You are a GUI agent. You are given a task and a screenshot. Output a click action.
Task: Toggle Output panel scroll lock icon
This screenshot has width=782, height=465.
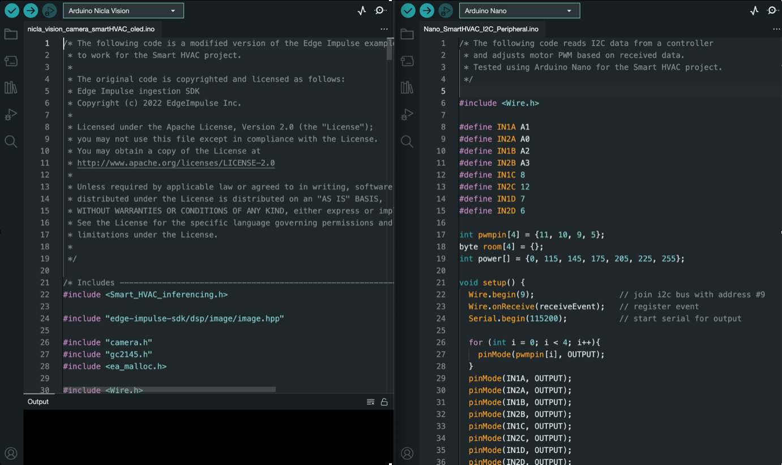pyautogui.click(x=384, y=402)
